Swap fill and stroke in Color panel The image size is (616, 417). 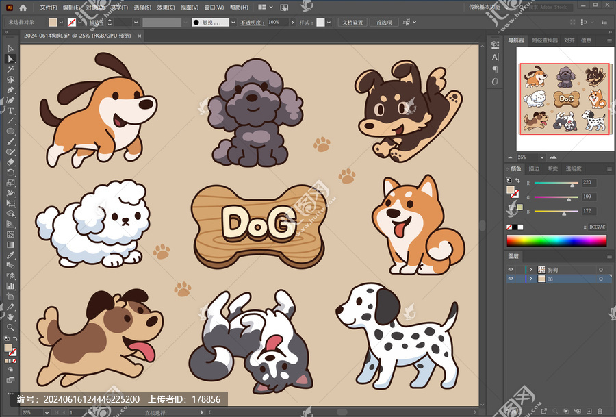(x=517, y=180)
